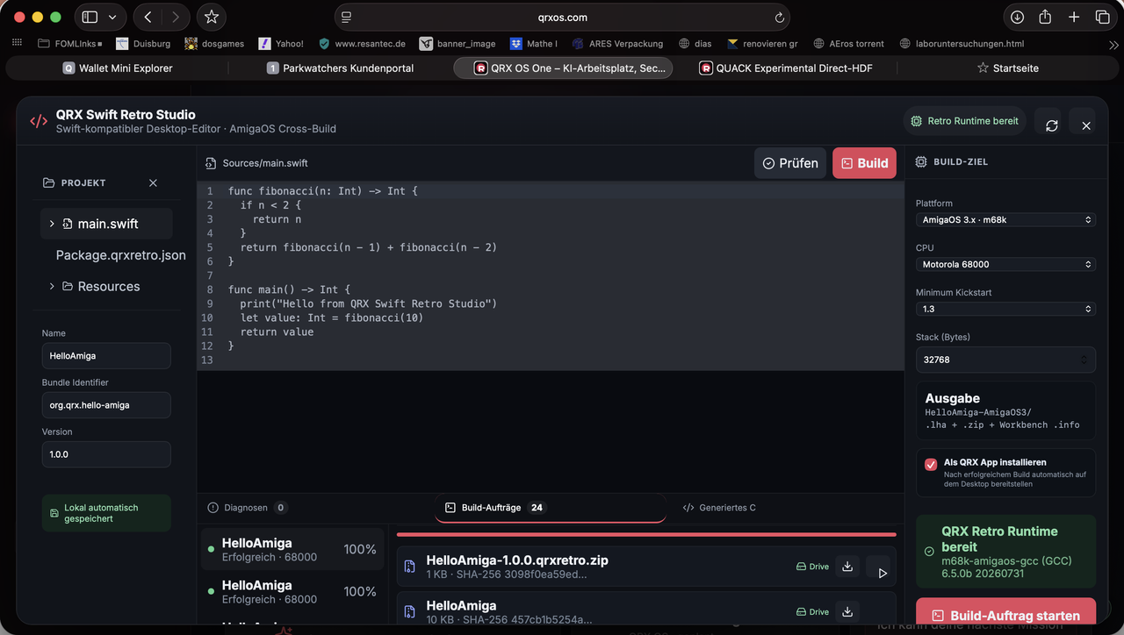Open Safari sidebar dropdown arrow
The height and width of the screenshot is (635, 1124).
(112, 17)
